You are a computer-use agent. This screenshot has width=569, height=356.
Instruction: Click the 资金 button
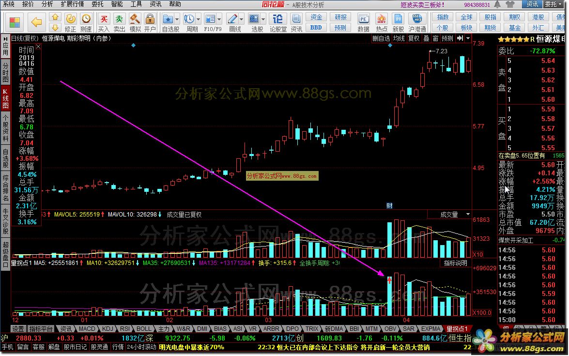coord(316,17)
